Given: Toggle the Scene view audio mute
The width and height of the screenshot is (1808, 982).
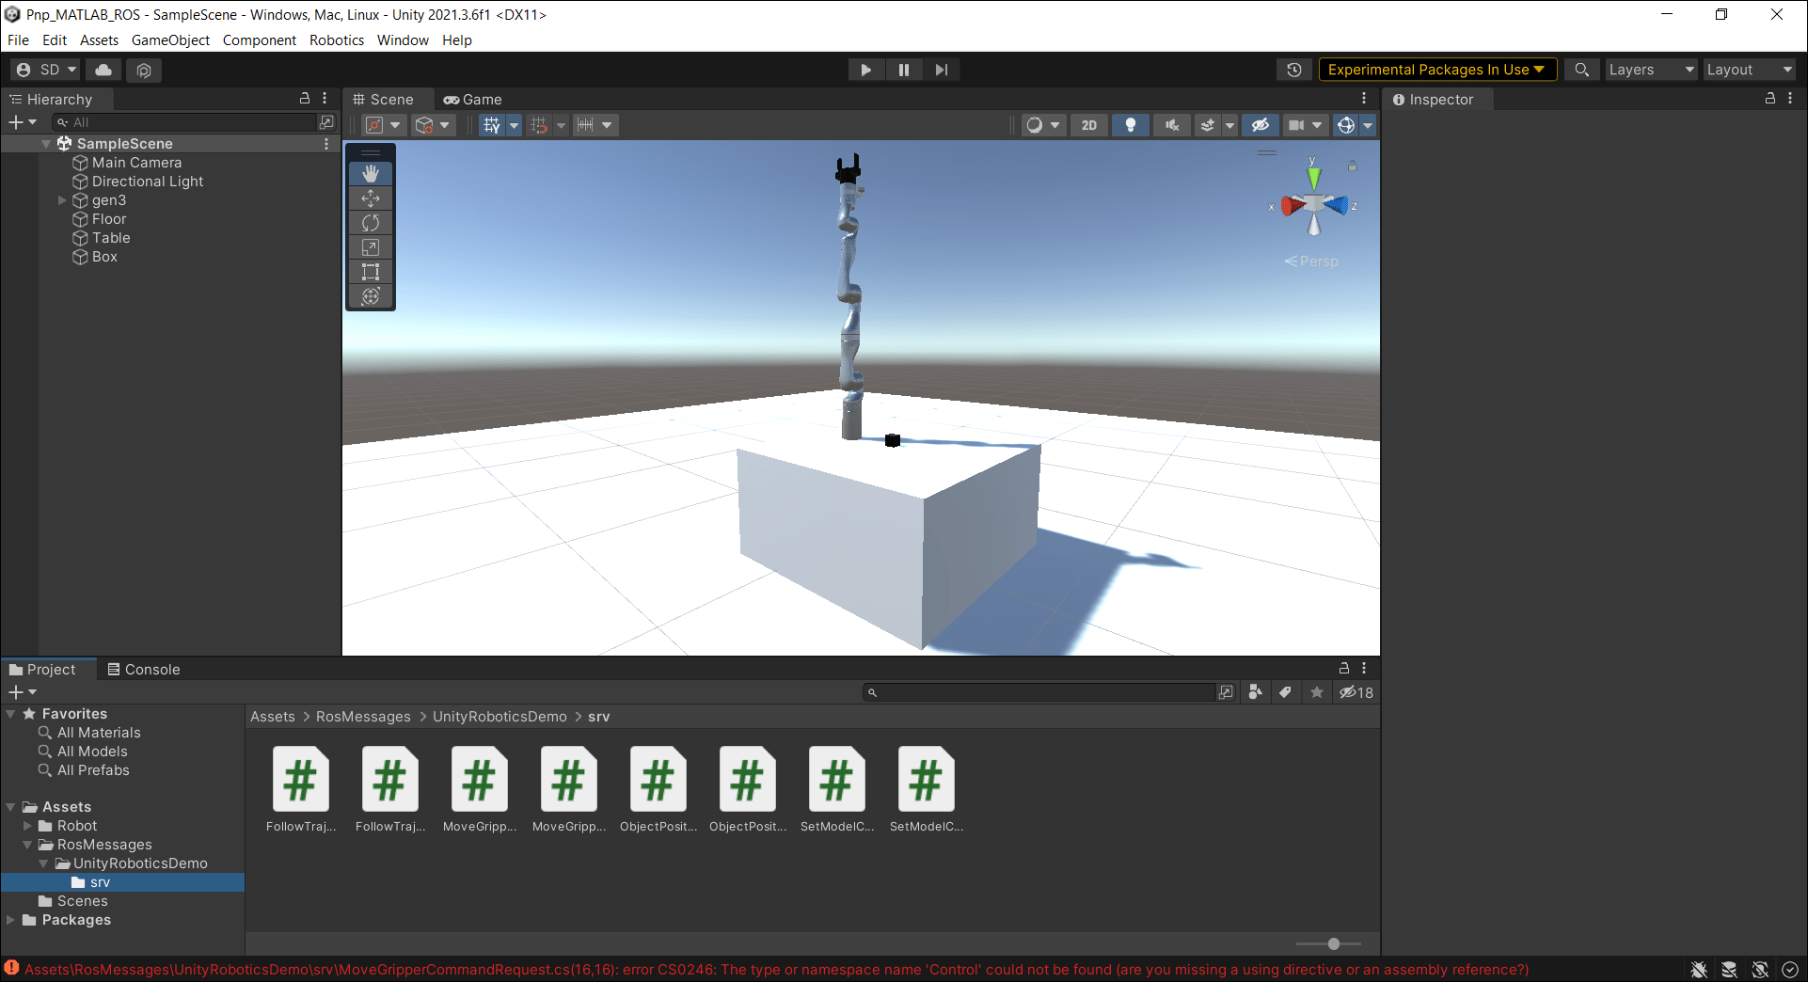Looking at the screenshot, I should point(1171,124).
